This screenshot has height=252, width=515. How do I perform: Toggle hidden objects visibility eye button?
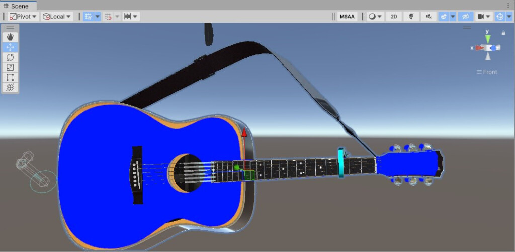point(465,17)
